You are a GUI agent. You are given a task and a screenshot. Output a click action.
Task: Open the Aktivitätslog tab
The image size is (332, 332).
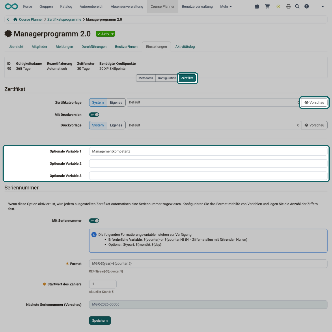[x=185, y=47]
